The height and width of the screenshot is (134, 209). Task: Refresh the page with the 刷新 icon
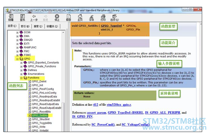pos(68,18)
